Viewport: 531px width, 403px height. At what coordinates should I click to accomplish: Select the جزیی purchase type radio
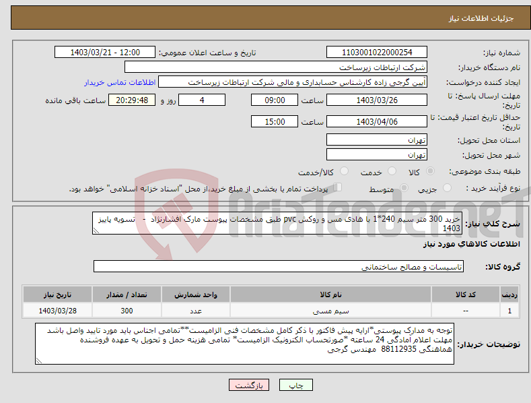click(447, 188)
